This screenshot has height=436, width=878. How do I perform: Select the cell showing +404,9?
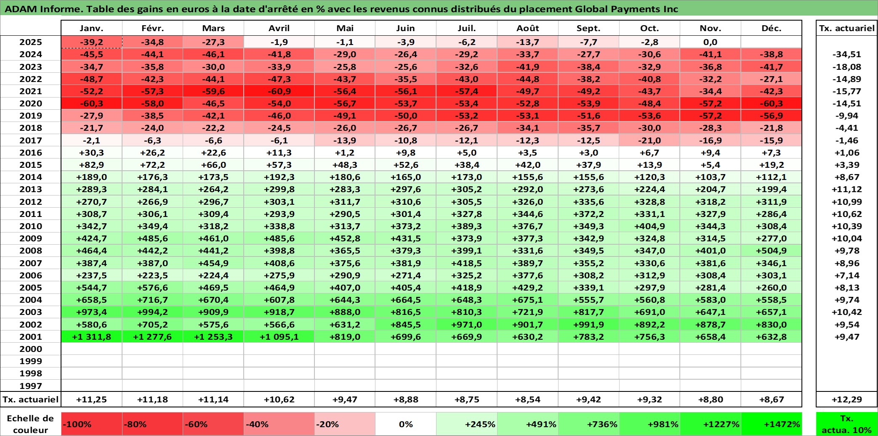[649, 226]
